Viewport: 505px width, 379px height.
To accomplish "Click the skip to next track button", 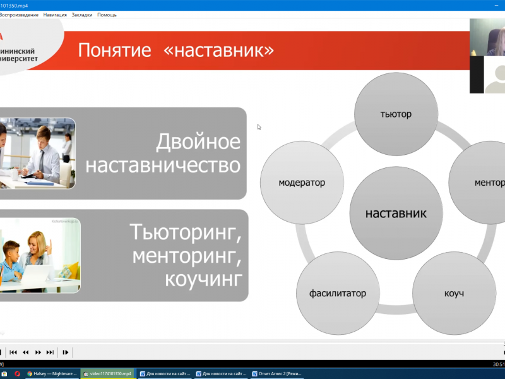I will (x=49, y=352).
